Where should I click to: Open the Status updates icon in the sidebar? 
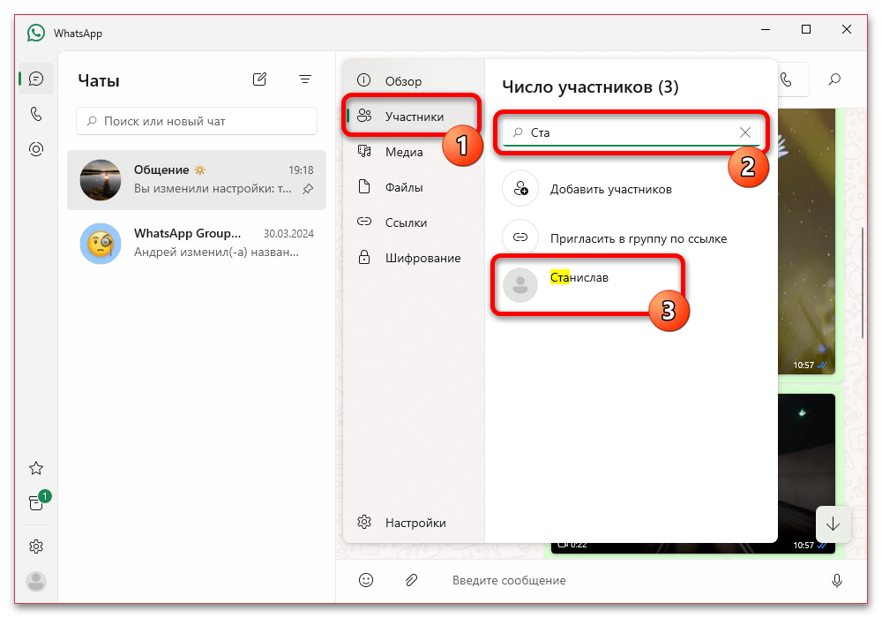tap(36, 149)
